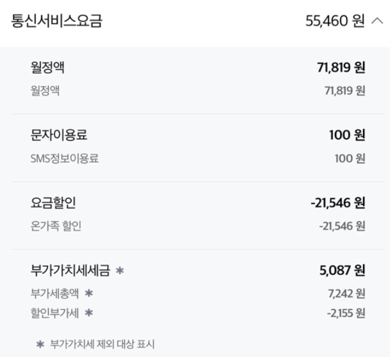The image size is (390, 357).
Task: Click the gray 월정액 sub-item
Action: coord(45,90)
